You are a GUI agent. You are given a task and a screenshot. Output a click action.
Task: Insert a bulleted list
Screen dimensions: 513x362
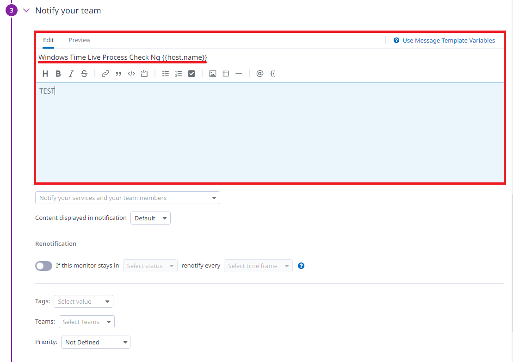coord(166,74)
